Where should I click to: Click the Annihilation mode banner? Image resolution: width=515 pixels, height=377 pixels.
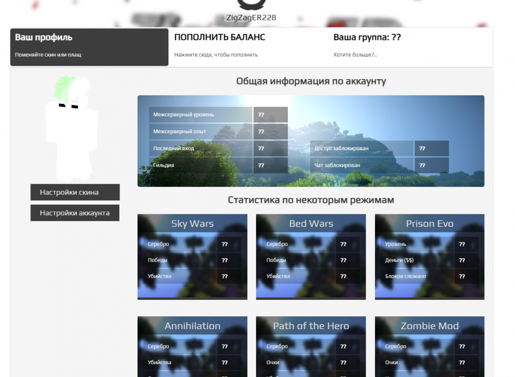(x=192, y=326)
